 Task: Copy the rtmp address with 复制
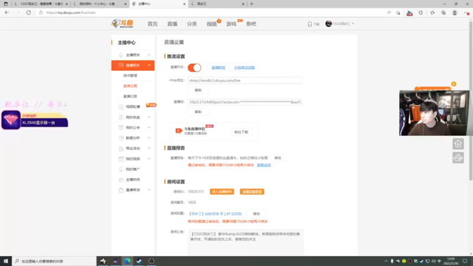coord(198,90)
